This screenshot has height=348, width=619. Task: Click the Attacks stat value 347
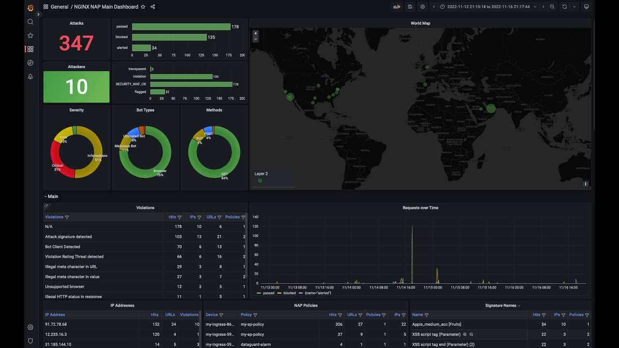point(76,43)
